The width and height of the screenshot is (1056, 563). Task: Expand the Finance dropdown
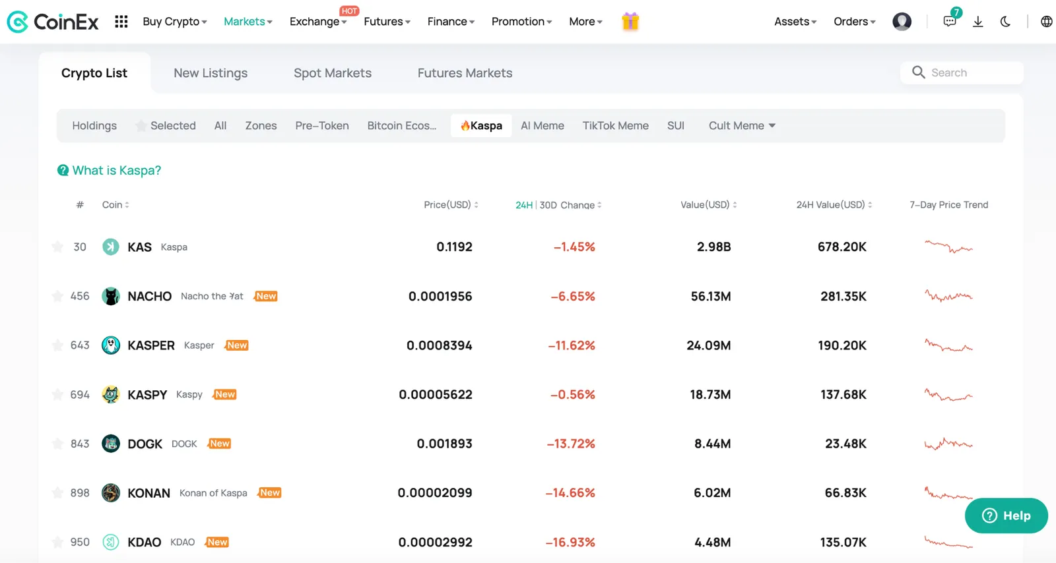click(451, 22)
